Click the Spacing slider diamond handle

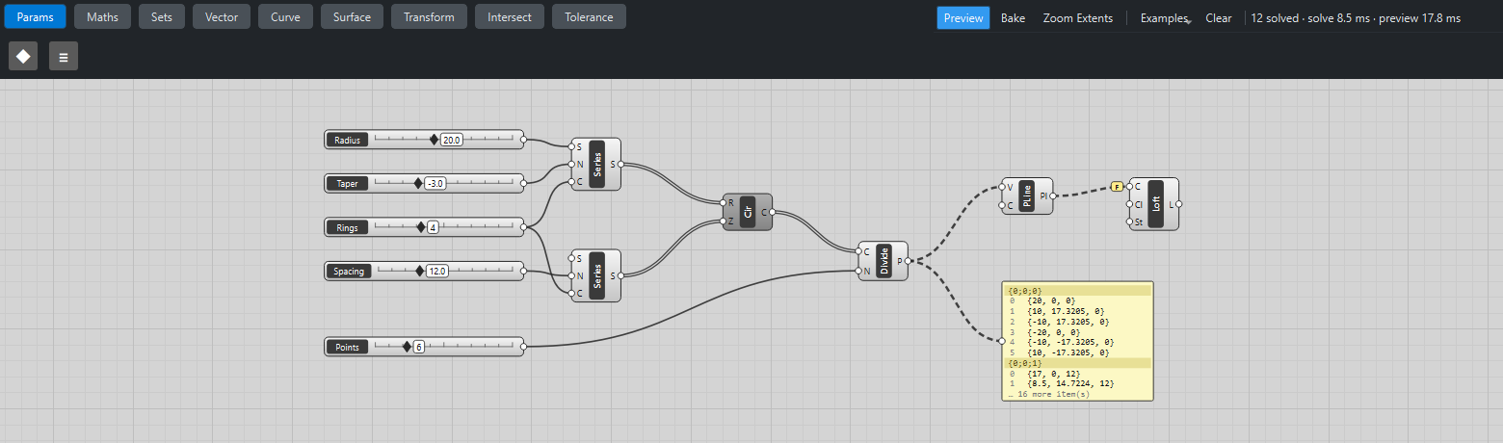click(x=419, y=272)
